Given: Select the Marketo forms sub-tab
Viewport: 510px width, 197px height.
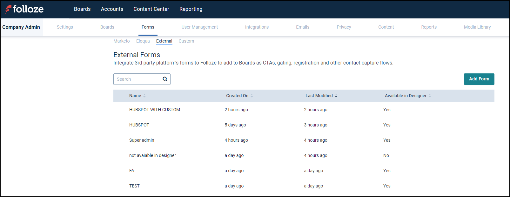Looking at the screenshot, I should click(x=121, y=41).
